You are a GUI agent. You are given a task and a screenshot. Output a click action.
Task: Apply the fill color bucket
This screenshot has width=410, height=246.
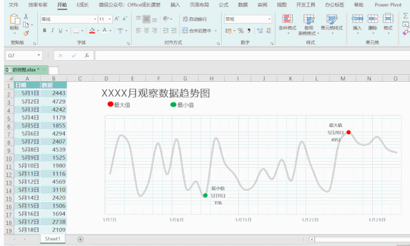coord(92,31)
